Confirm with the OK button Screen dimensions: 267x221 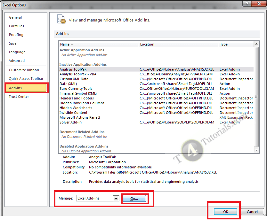click(x=225, y=212)
